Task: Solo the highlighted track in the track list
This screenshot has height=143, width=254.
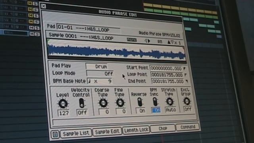Action: 37,34
